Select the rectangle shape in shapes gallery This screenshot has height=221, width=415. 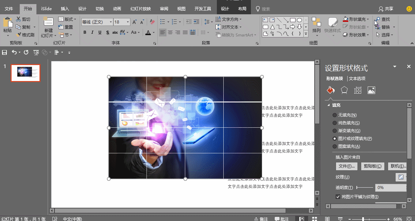pyautogui.click(x=293, y=20)
